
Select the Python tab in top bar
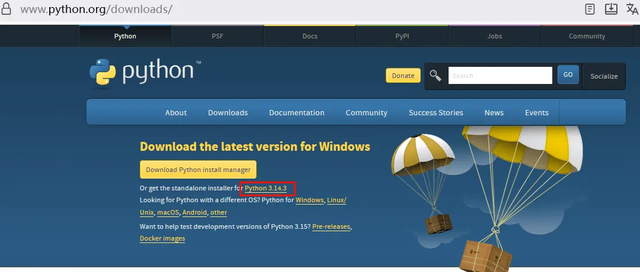coord(125,36)
